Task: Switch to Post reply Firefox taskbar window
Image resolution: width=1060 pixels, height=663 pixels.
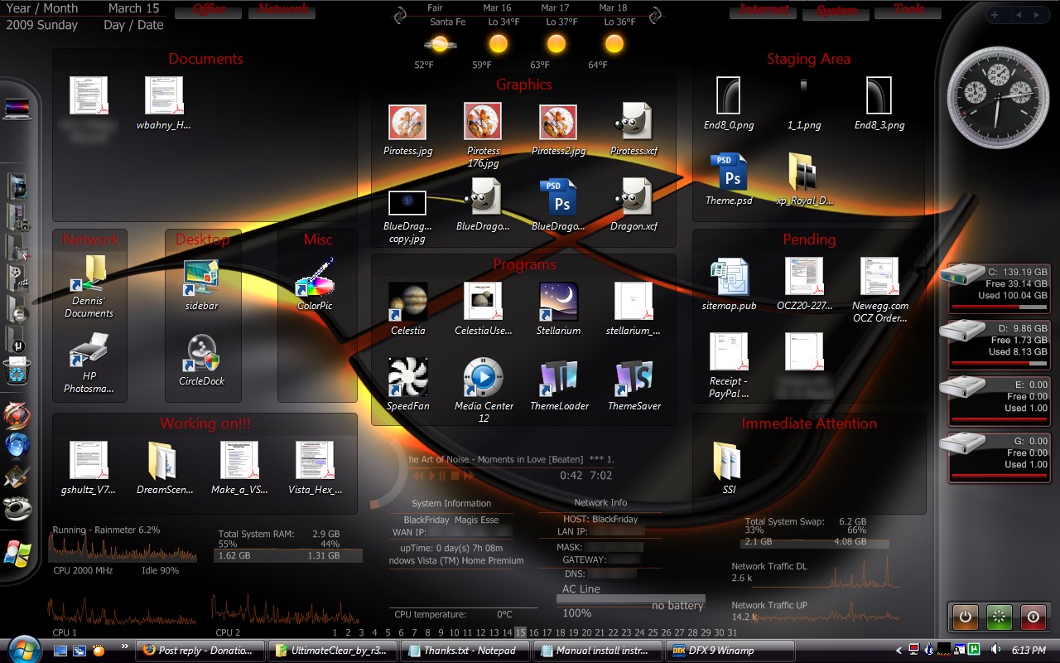Action: click(200, 651)
